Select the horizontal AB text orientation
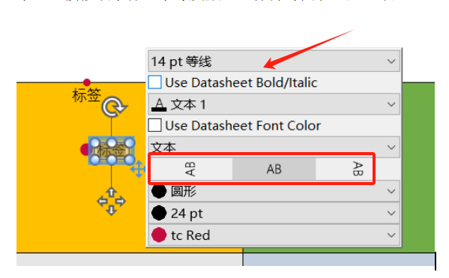This screenshot has height=278, width=449. pos(274,169)
